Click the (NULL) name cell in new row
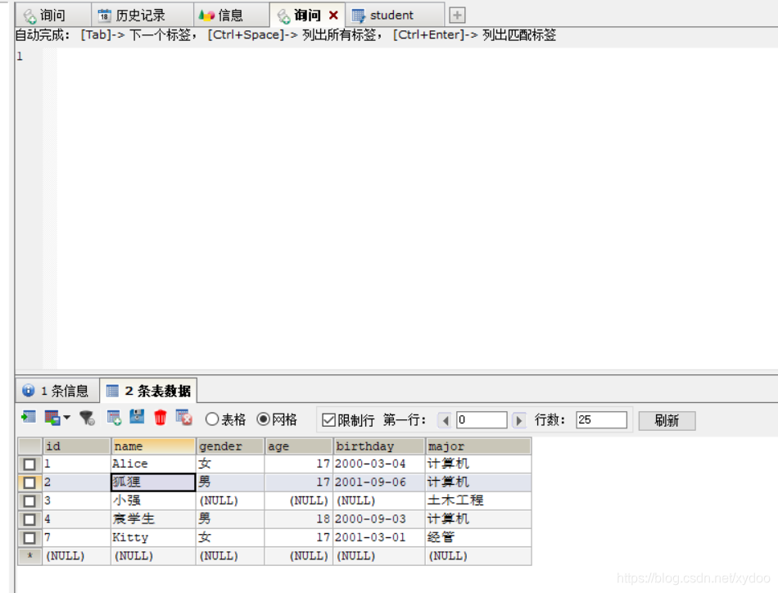Viewport: 778px width, 593px height. [x=153, y=556]
